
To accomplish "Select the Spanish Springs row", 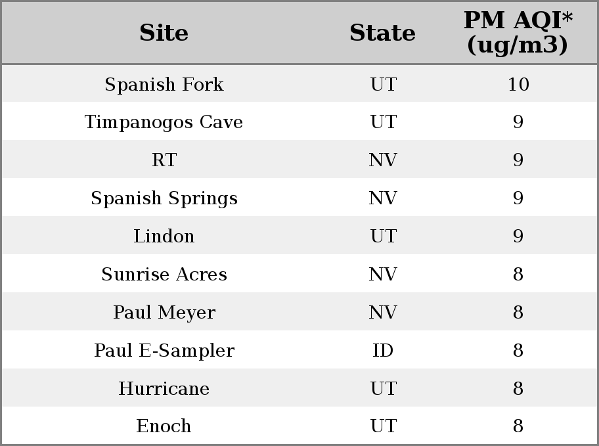I will point(299,197).
